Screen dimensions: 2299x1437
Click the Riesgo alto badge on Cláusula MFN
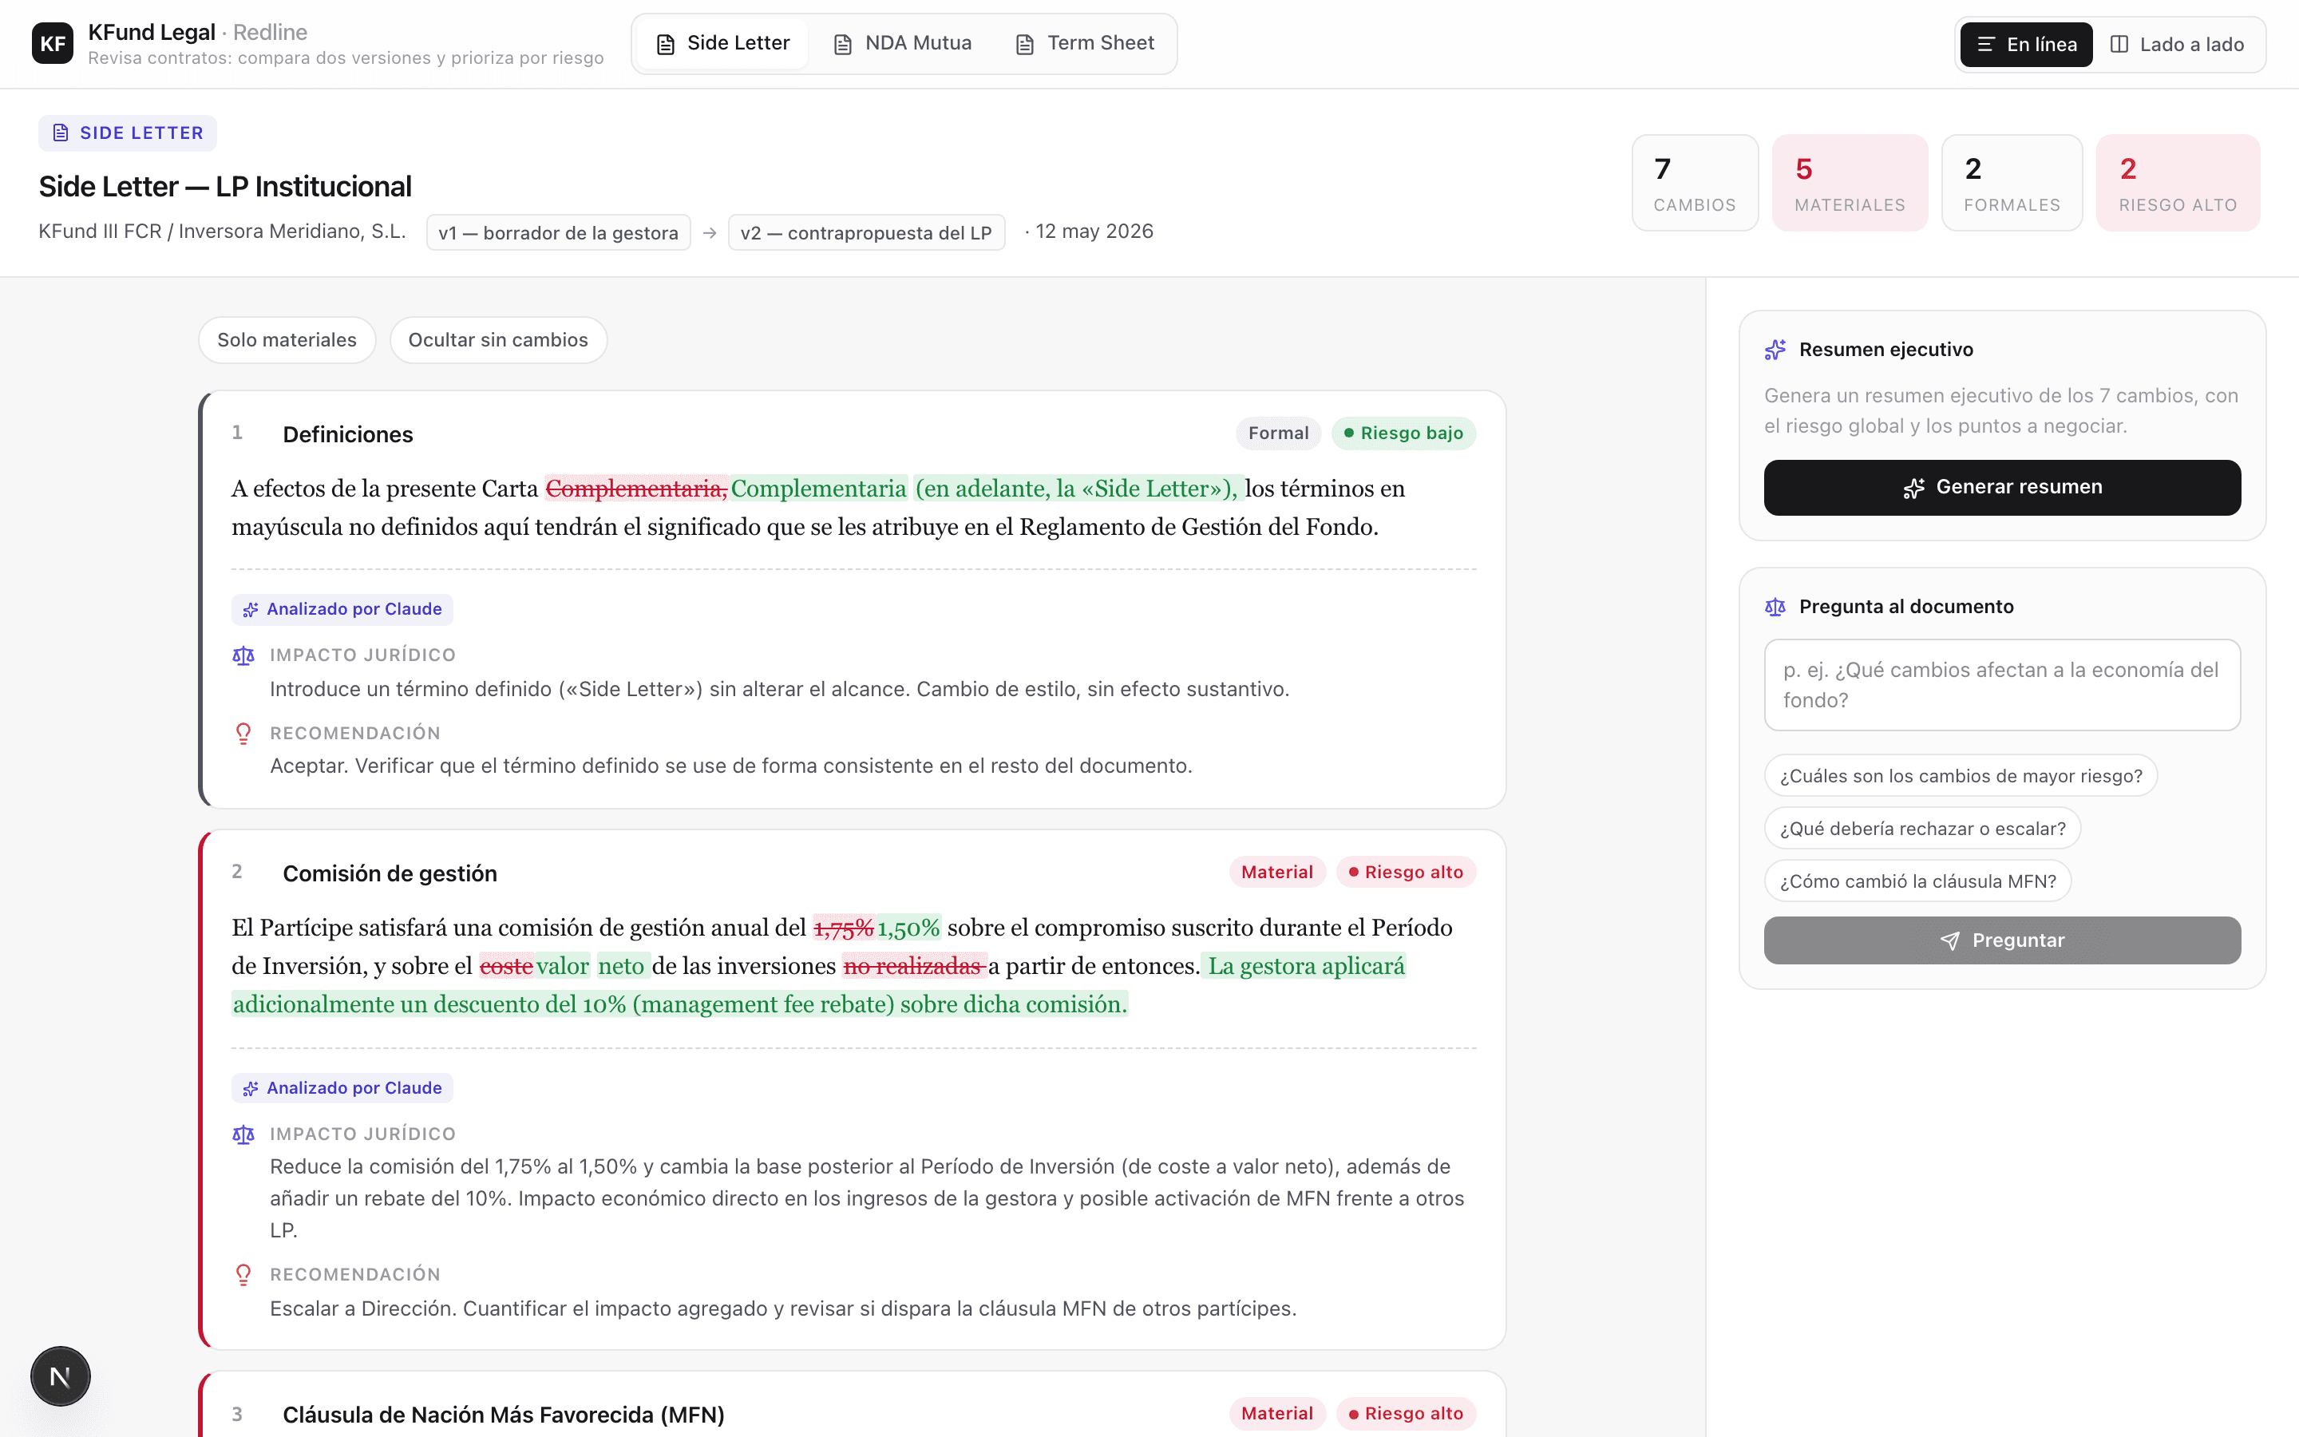click(1406, 1414)
